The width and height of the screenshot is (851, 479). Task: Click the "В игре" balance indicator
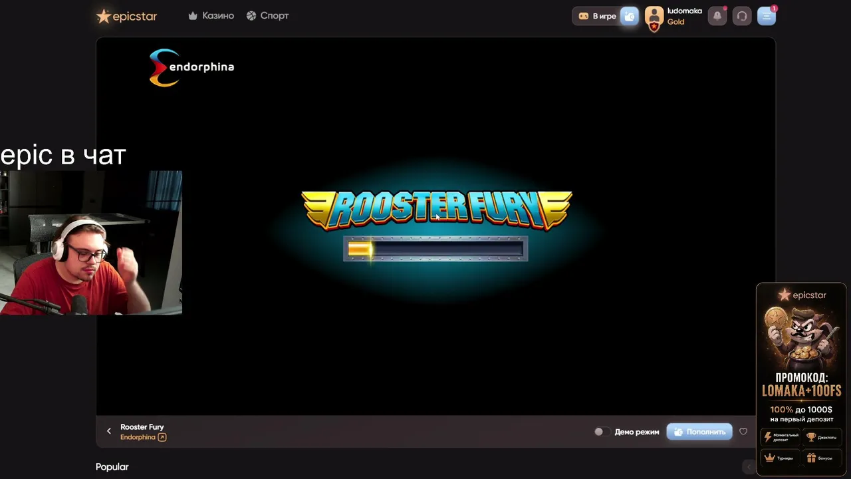click(x=597, y=16)
